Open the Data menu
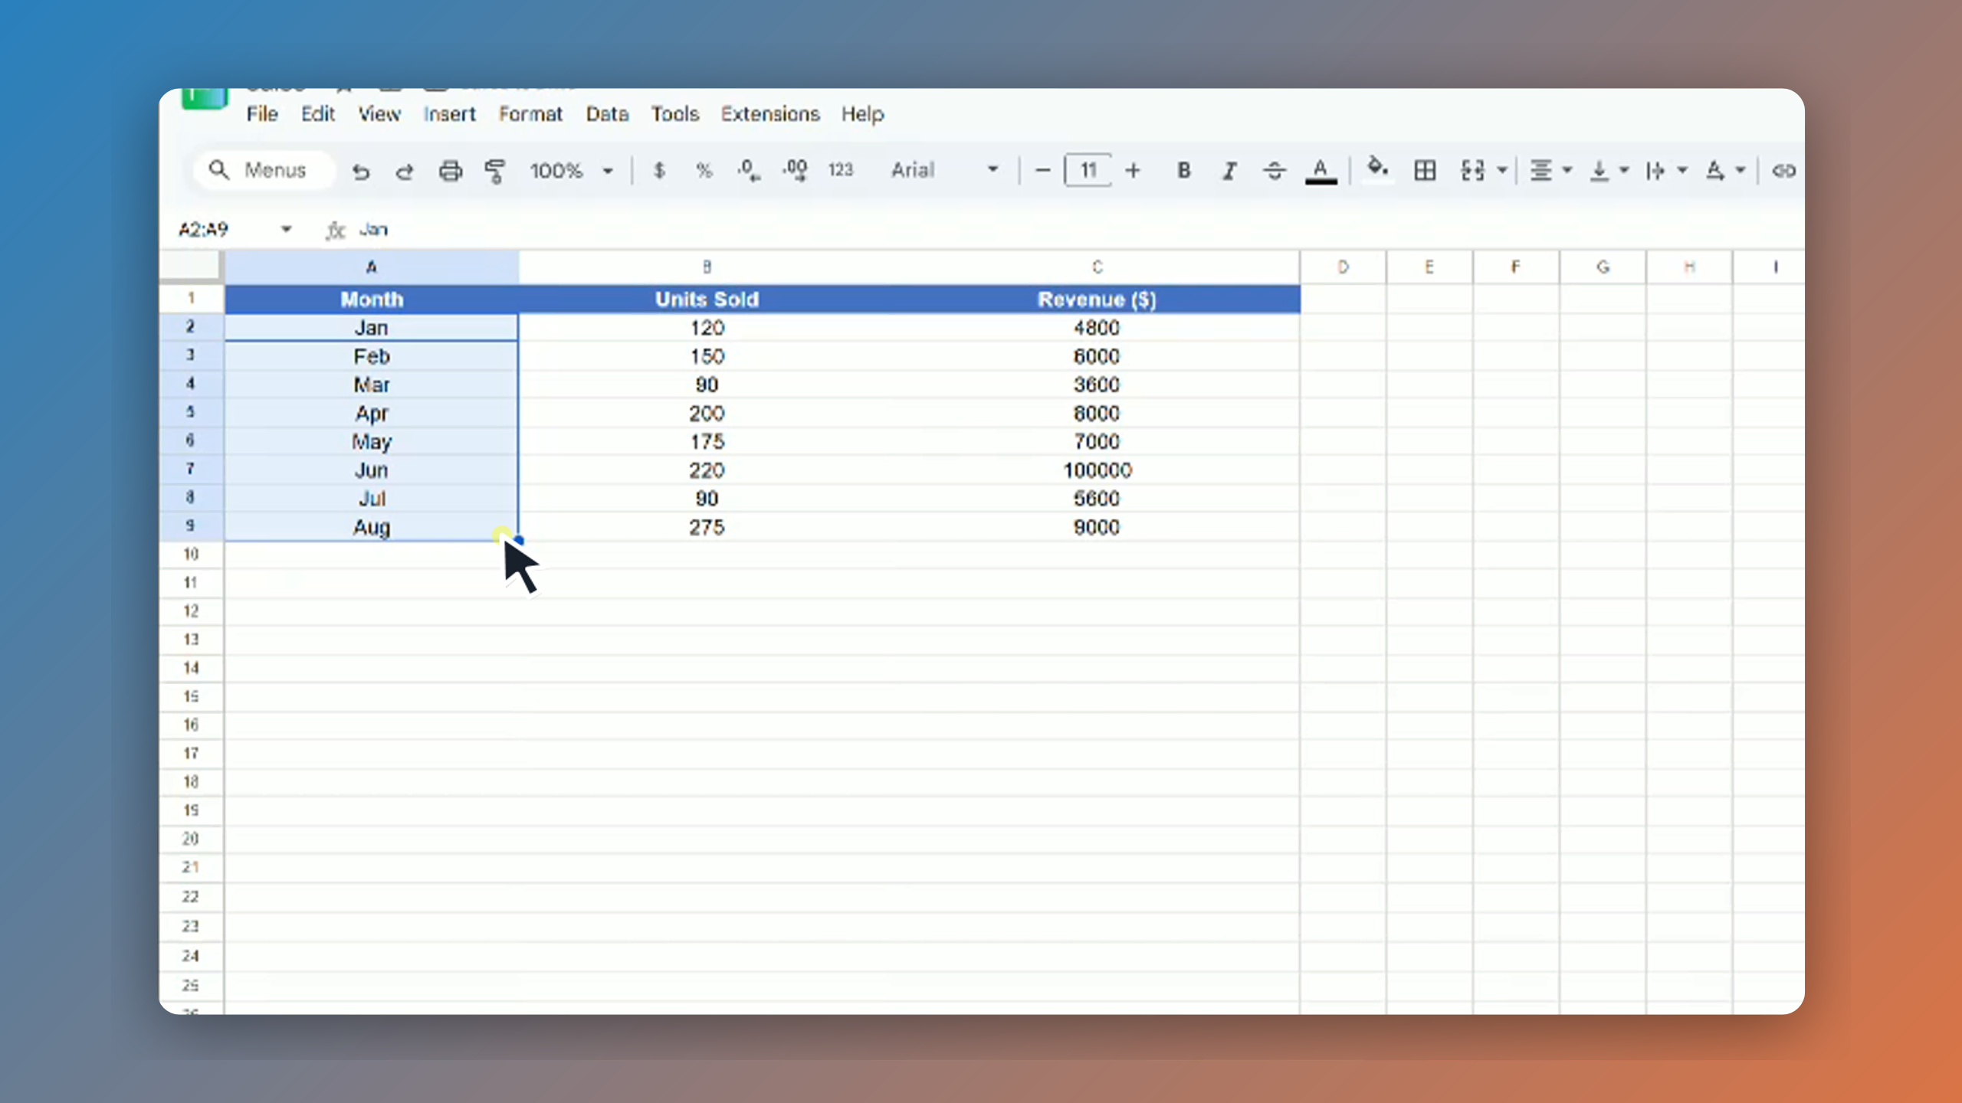Image resolution: width=1962 pixels, height=1103 pixels. click(607, 114)
